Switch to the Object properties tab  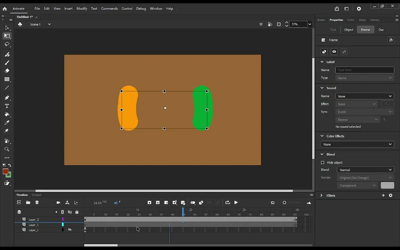coord(349,30)
